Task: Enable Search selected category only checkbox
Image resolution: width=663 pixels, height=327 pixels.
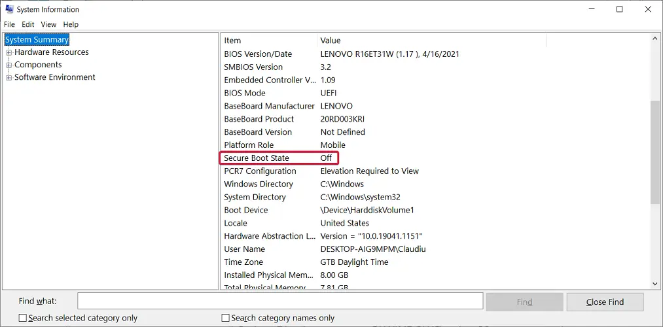Action: [23, 318]
